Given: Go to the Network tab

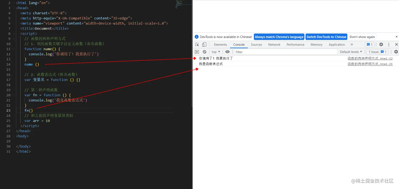Looking at the screenshot, I should click(x=274, y=45).
